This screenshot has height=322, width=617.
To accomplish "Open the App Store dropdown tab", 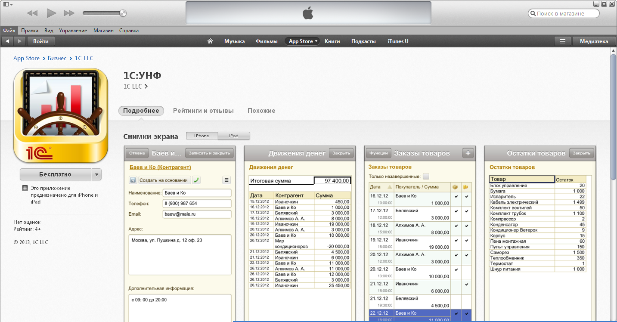I will 302,41.
